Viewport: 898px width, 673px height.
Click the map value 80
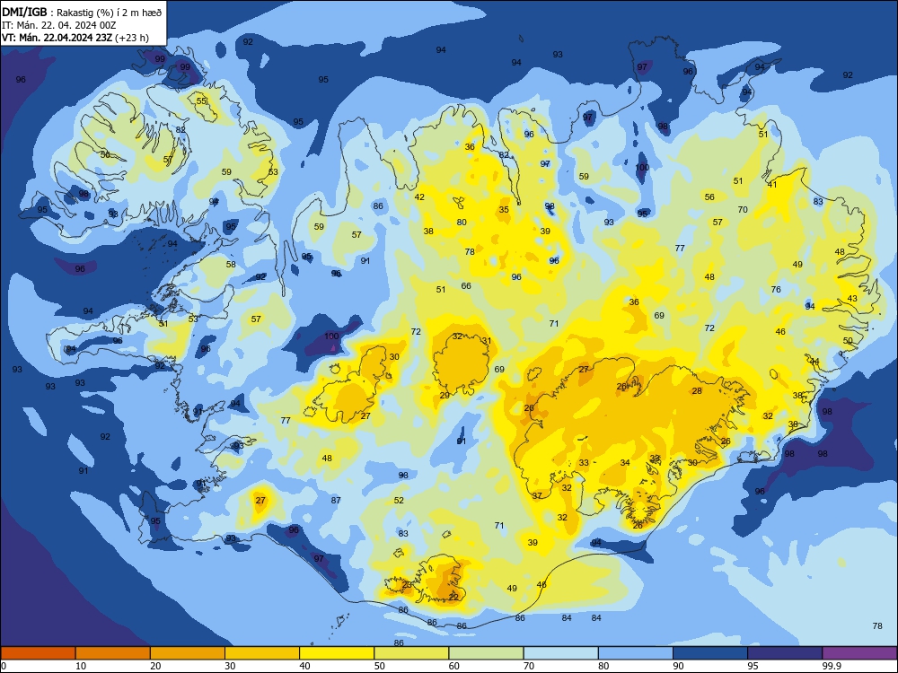click(x=462, y=222)
